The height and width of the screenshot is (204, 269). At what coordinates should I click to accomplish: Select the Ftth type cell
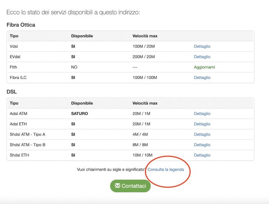click(13, 67)
